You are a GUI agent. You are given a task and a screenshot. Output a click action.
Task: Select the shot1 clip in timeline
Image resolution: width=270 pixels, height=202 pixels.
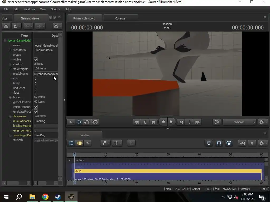(x=168, y=171)
